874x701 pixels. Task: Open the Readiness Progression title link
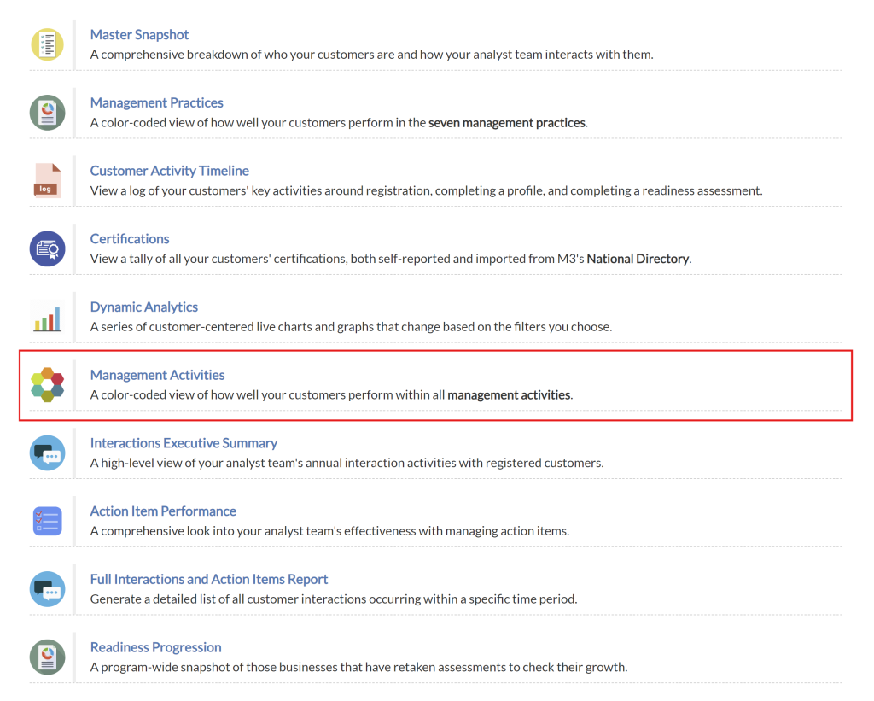click(155, 647)
